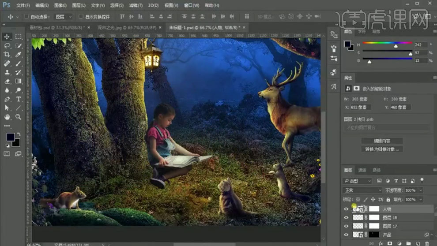Toggle Quick Mask mode

7,153
